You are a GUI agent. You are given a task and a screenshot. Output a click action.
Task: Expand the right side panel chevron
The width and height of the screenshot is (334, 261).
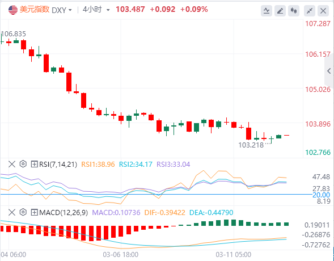pos(329,71)
